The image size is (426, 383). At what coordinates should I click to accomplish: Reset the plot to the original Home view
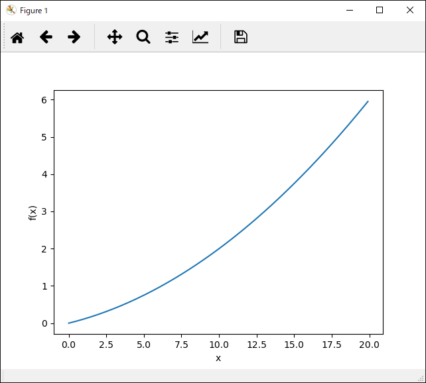pyautogui.click(x=17, y=37)
